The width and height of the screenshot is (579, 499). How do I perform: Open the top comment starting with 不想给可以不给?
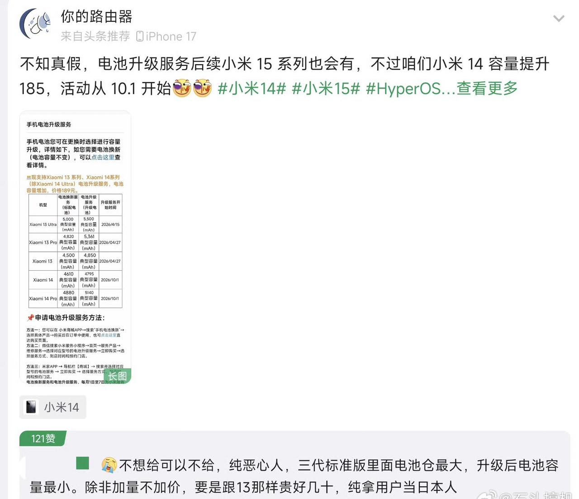(x=294, y=476)
